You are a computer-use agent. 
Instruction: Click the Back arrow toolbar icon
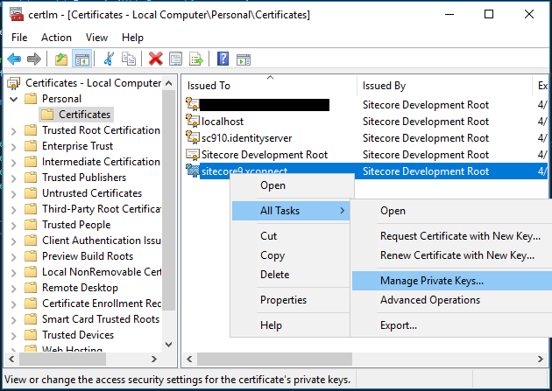14,59
